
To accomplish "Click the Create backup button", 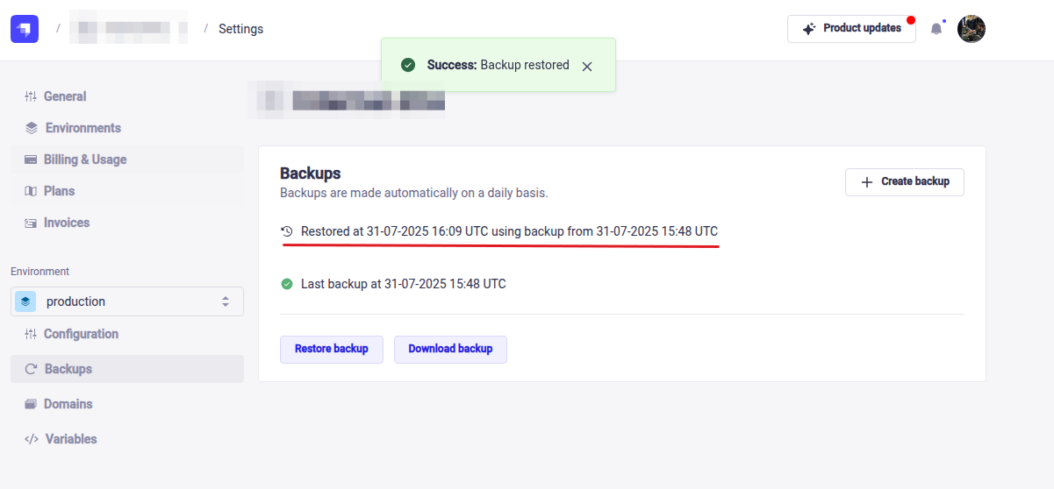I will (904, 181).
